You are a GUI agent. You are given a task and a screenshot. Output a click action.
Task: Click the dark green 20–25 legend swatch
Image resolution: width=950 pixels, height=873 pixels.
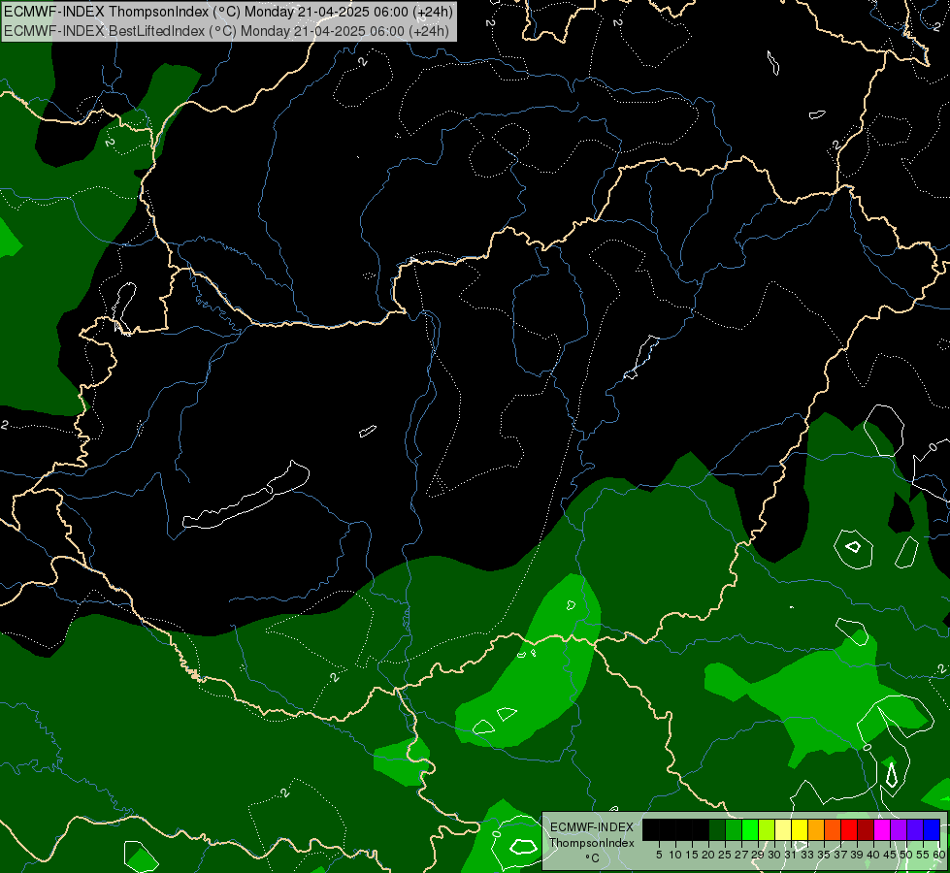[717, 830]
